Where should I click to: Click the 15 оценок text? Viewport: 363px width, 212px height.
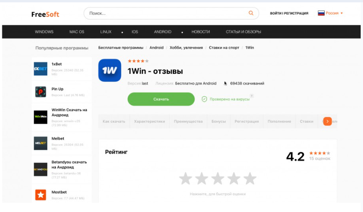pyautogui.click(x=320, y=159)
